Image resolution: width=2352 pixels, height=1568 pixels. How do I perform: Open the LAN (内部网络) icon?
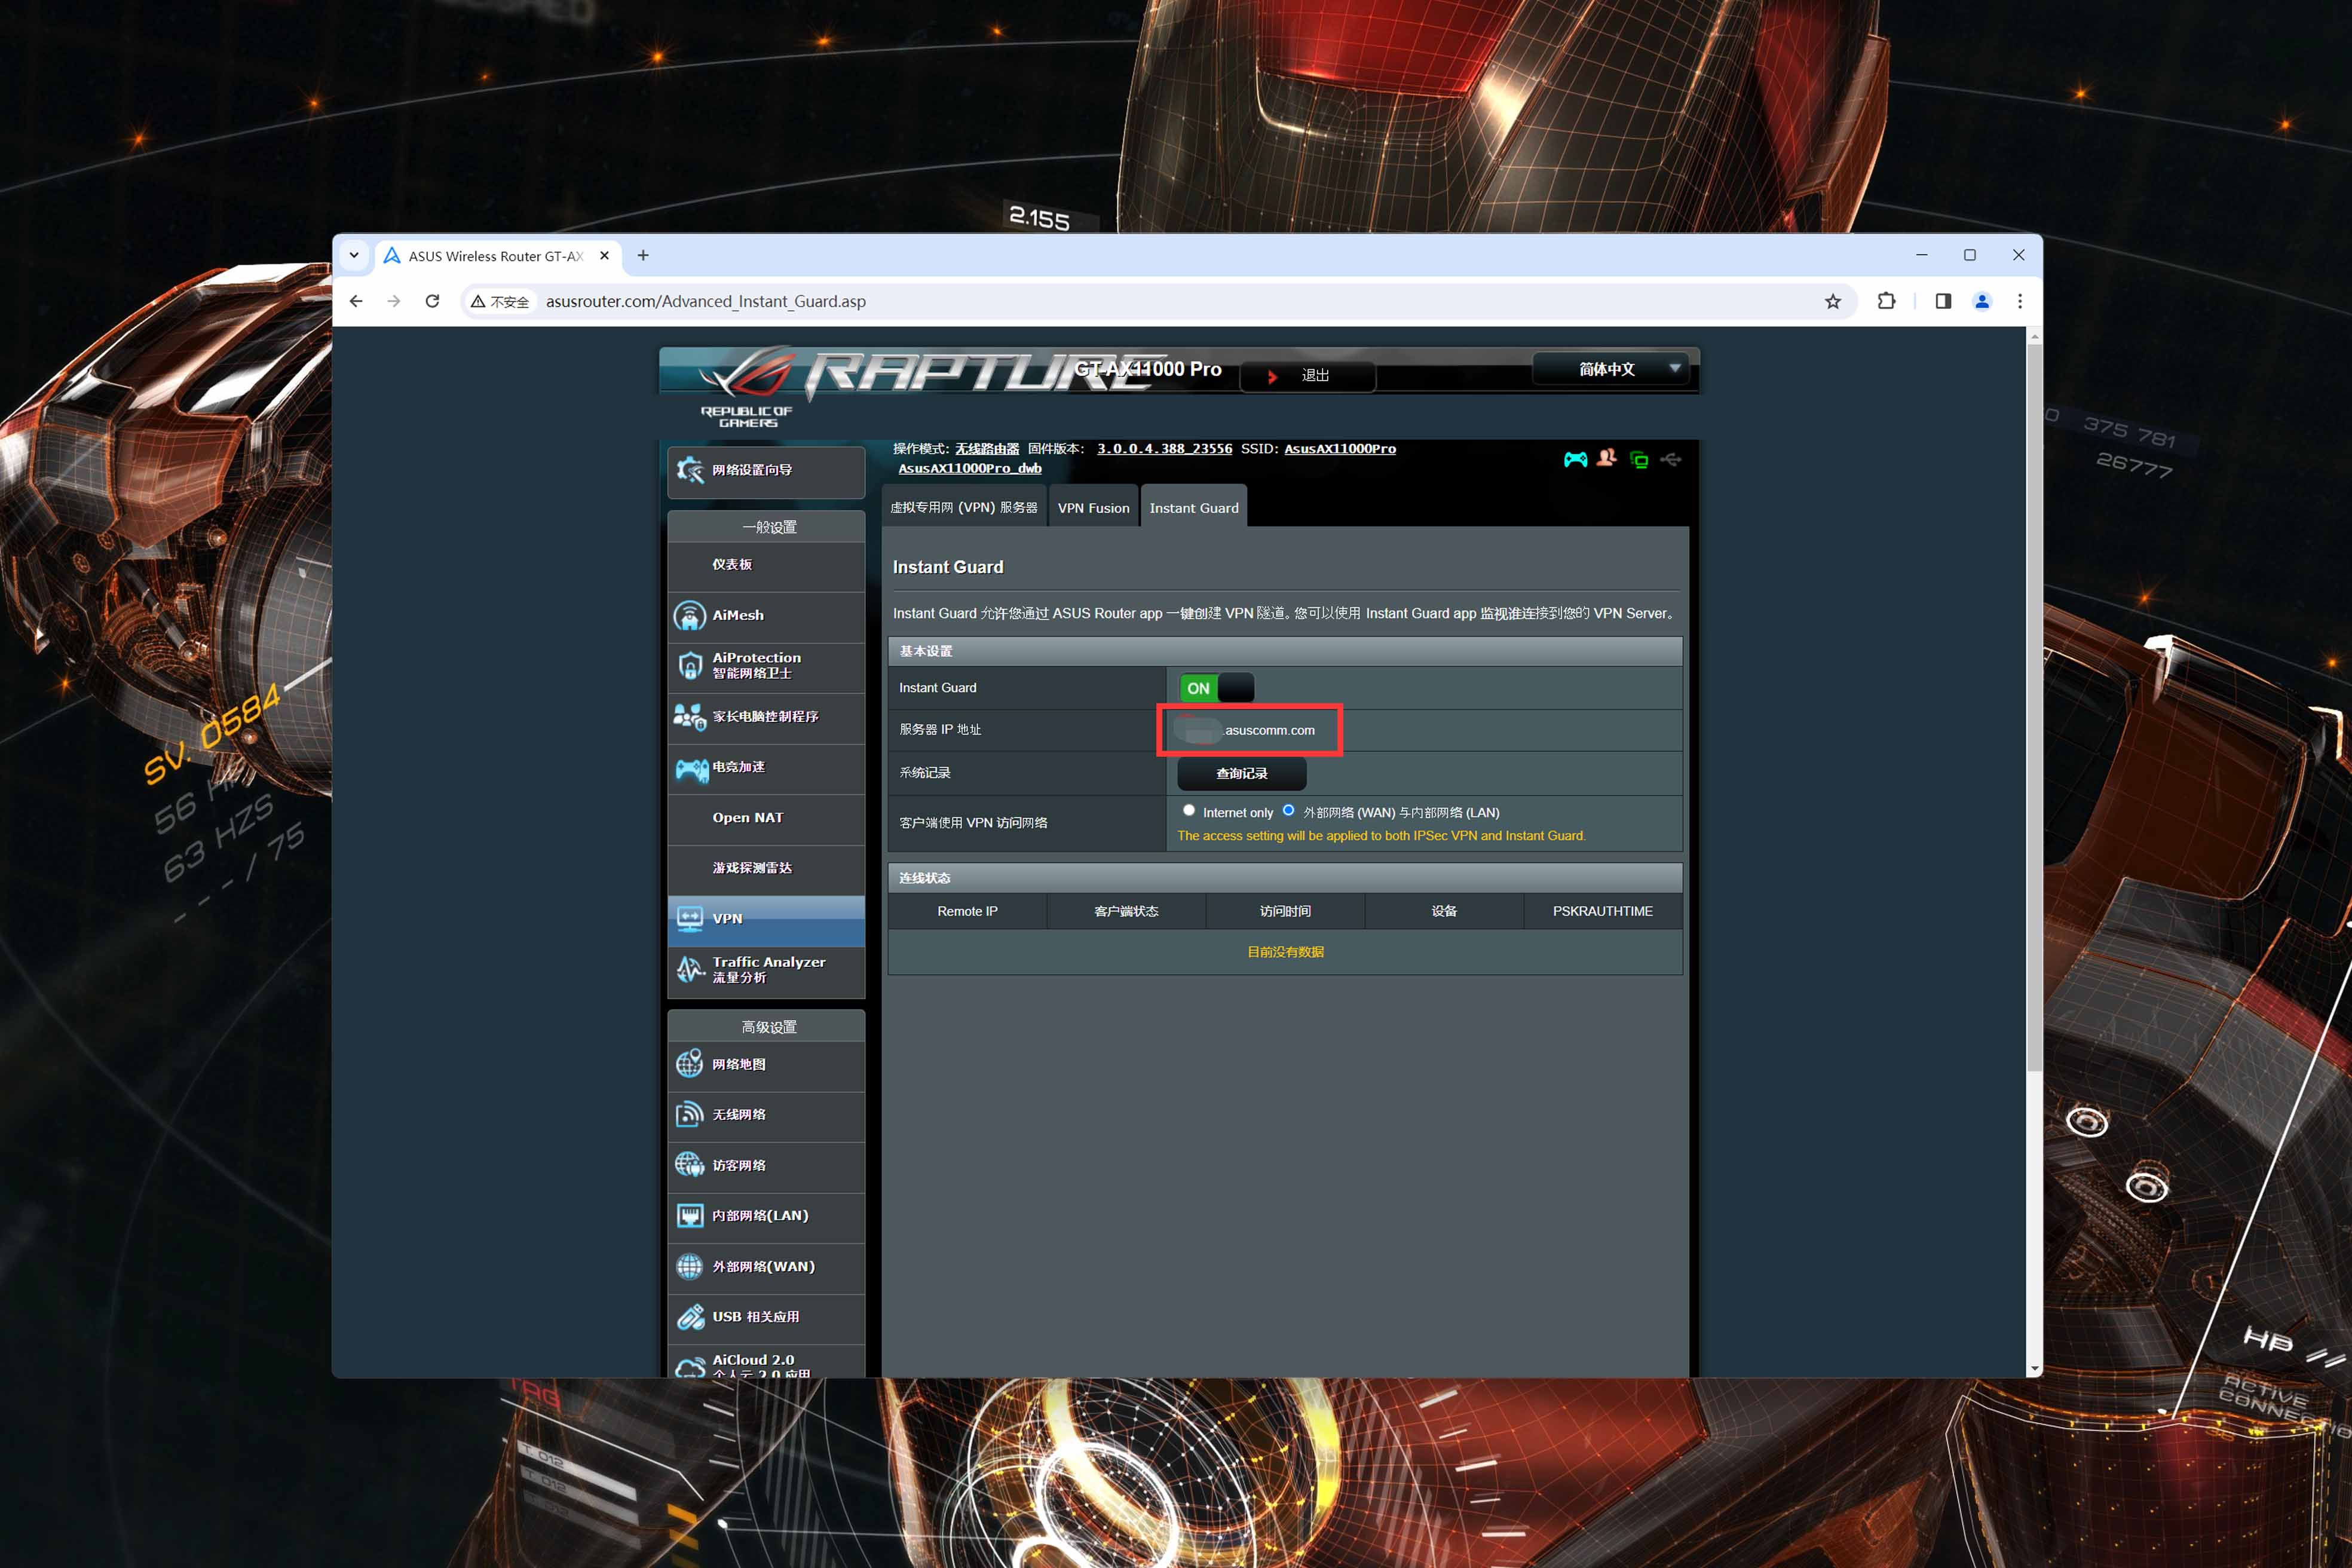click(690, 1215)
